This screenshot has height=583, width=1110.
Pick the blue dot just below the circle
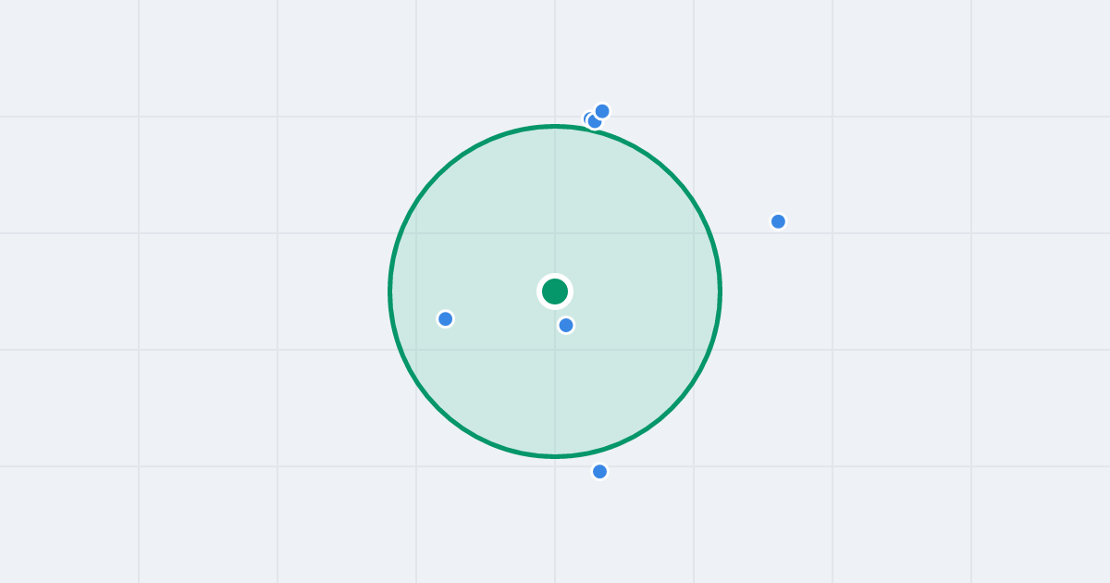(x=599, y=472)
